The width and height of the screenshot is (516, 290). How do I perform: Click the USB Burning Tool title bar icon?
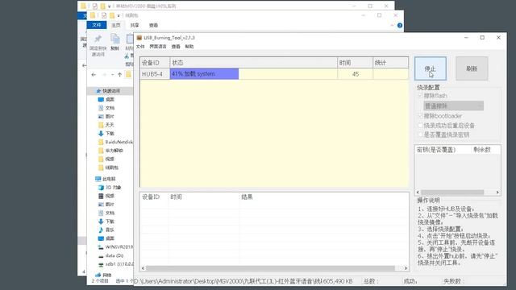[139, 38]
